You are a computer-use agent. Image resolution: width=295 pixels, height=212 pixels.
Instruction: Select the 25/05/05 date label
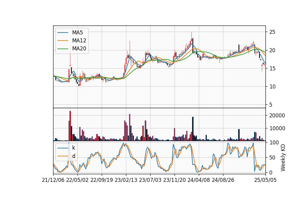coord(265,180)
